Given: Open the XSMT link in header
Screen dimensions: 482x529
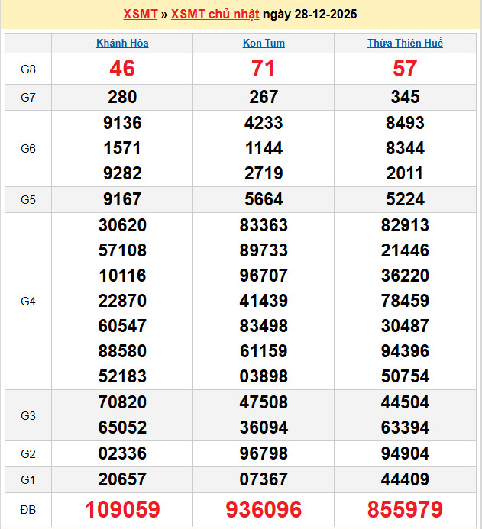Looking at the screenshot, I should point(140,15).
